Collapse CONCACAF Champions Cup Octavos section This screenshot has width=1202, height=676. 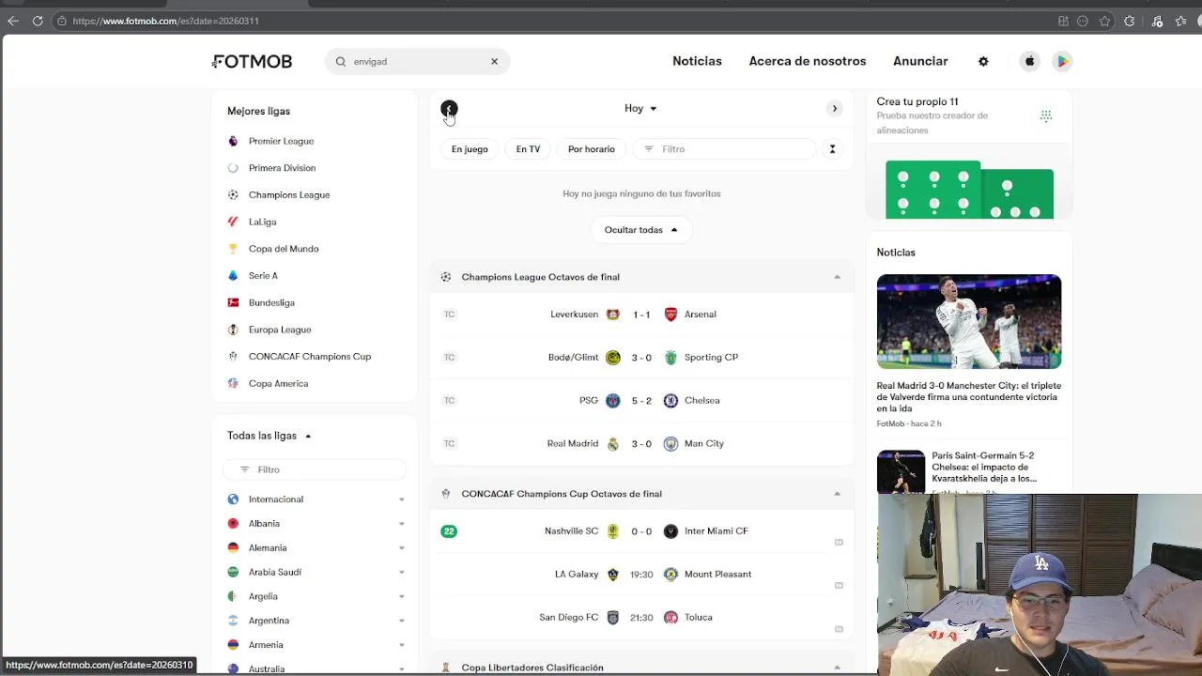coord(837,494)
